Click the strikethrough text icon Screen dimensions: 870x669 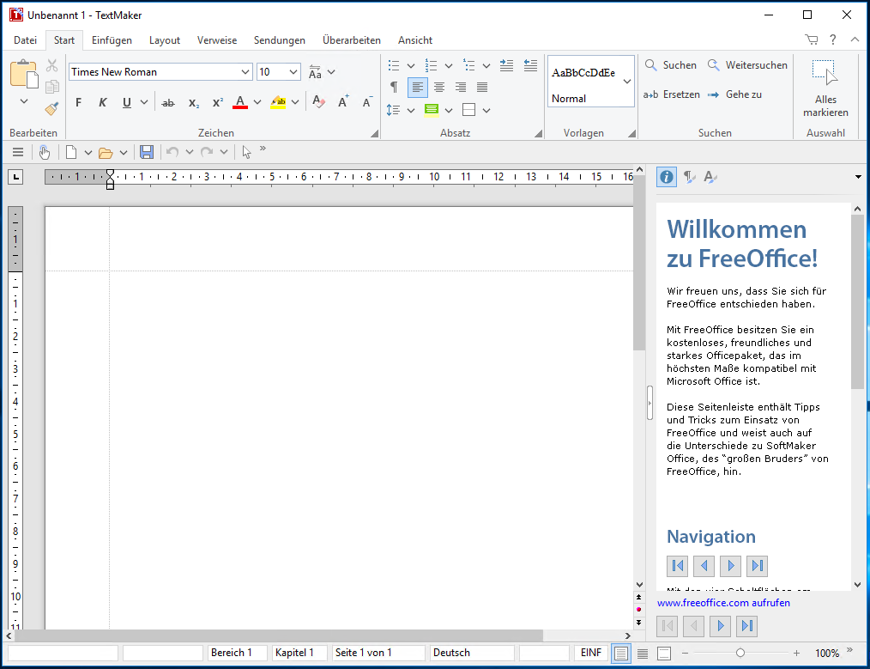[x=168, y=103]
